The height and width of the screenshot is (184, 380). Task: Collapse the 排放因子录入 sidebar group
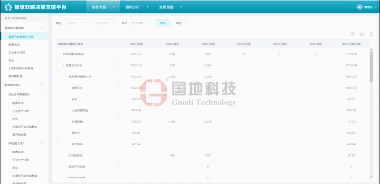click(x=42, y=143)
